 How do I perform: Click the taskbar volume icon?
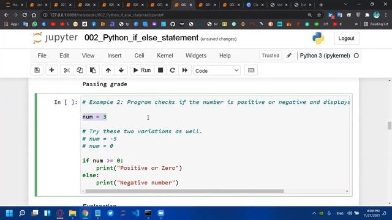pyautogui.click(x=350, y=213)
